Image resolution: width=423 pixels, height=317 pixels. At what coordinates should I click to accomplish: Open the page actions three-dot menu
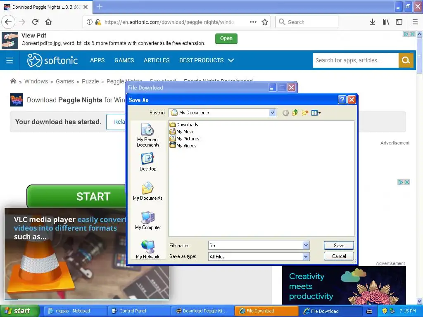[253, 22]
